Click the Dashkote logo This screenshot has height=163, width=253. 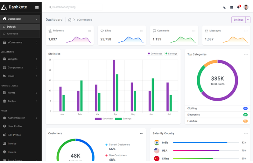(x=14, y=7)
